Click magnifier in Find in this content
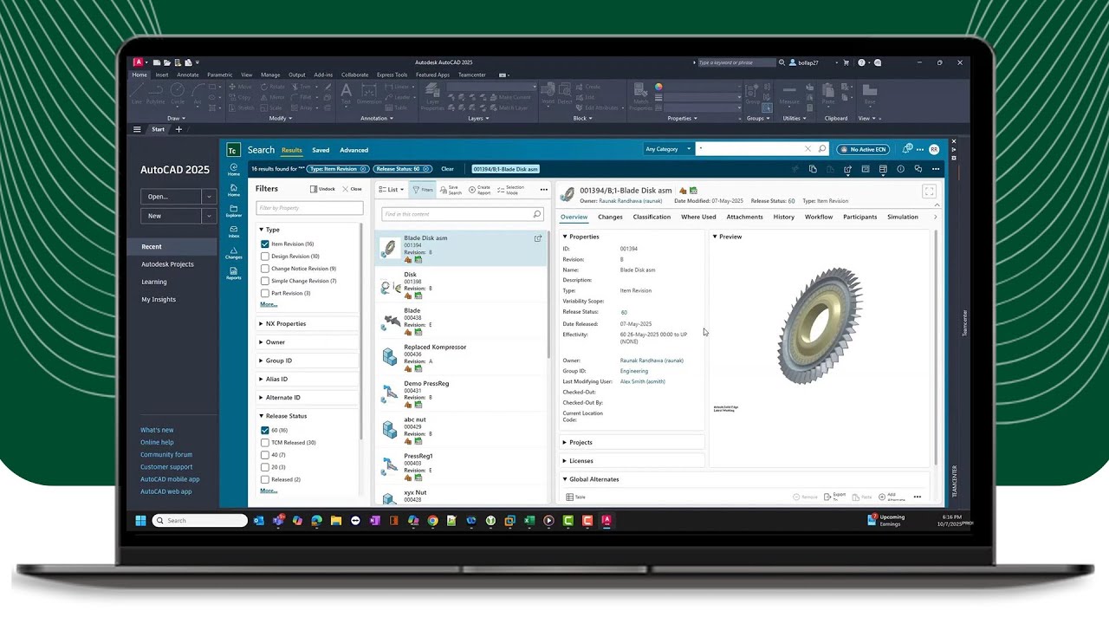This screenshot has height=624, width=1109. pyautogui.click(x=537, y=214)
